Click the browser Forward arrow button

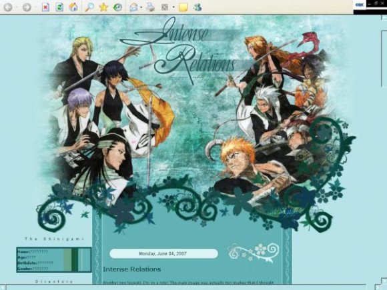pyautogui.click(x=27, y=7)
